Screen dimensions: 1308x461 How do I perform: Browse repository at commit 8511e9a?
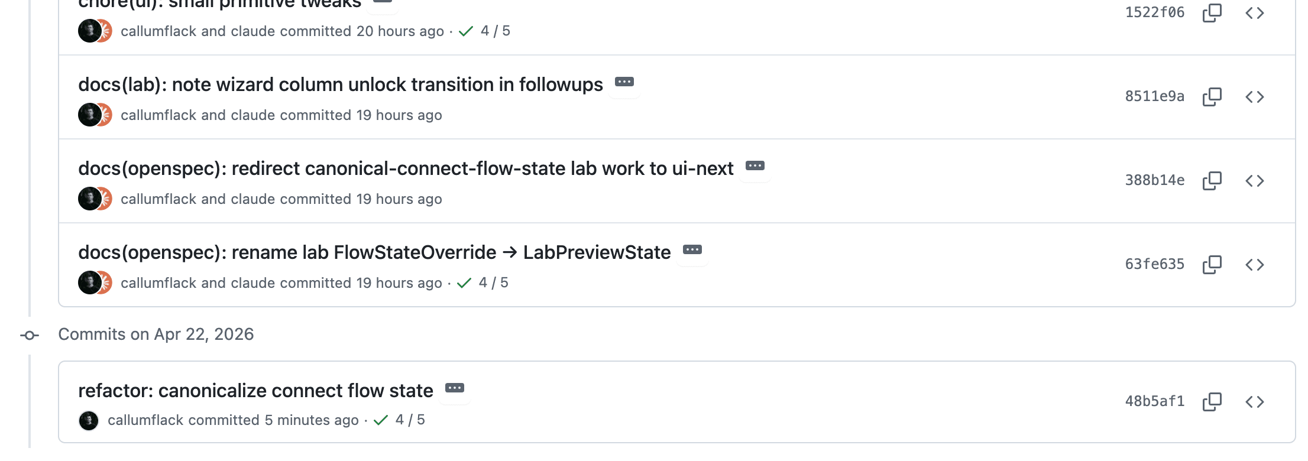[x=1254, y=96]
